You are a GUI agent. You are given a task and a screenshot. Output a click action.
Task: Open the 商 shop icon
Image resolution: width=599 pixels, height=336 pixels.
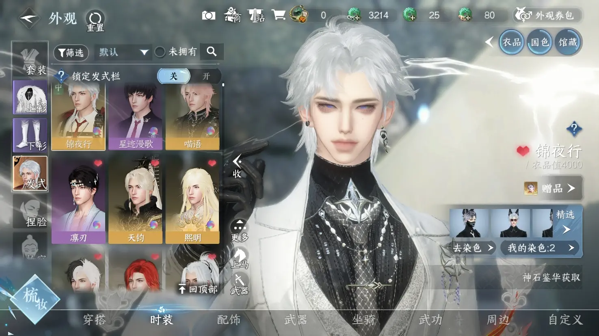pyautogui.click(x=233, y=15)
